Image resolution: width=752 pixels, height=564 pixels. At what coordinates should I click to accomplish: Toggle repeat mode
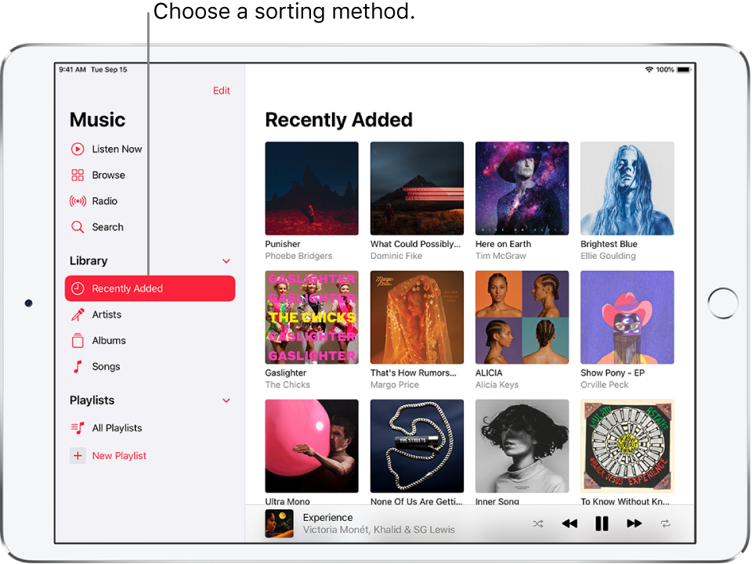(x=665, y=524)
